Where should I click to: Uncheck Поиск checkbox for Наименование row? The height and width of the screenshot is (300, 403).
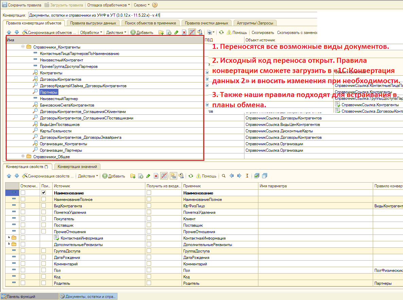click(x=44, y=193)
